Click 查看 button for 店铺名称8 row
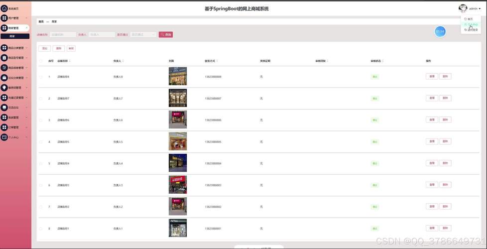487x249 pixels. click(432, 77)
